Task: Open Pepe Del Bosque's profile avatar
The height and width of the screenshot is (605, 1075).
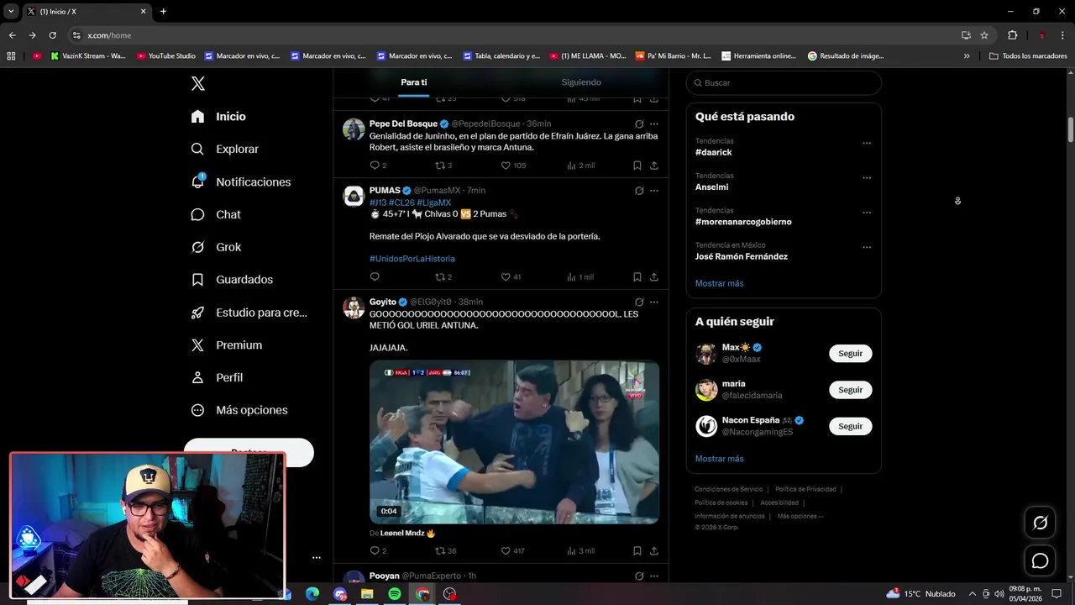Action: click(x=354, y=129)
